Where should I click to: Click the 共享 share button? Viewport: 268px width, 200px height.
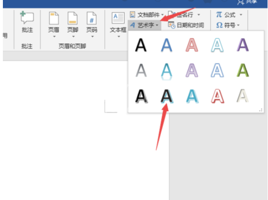247,2
